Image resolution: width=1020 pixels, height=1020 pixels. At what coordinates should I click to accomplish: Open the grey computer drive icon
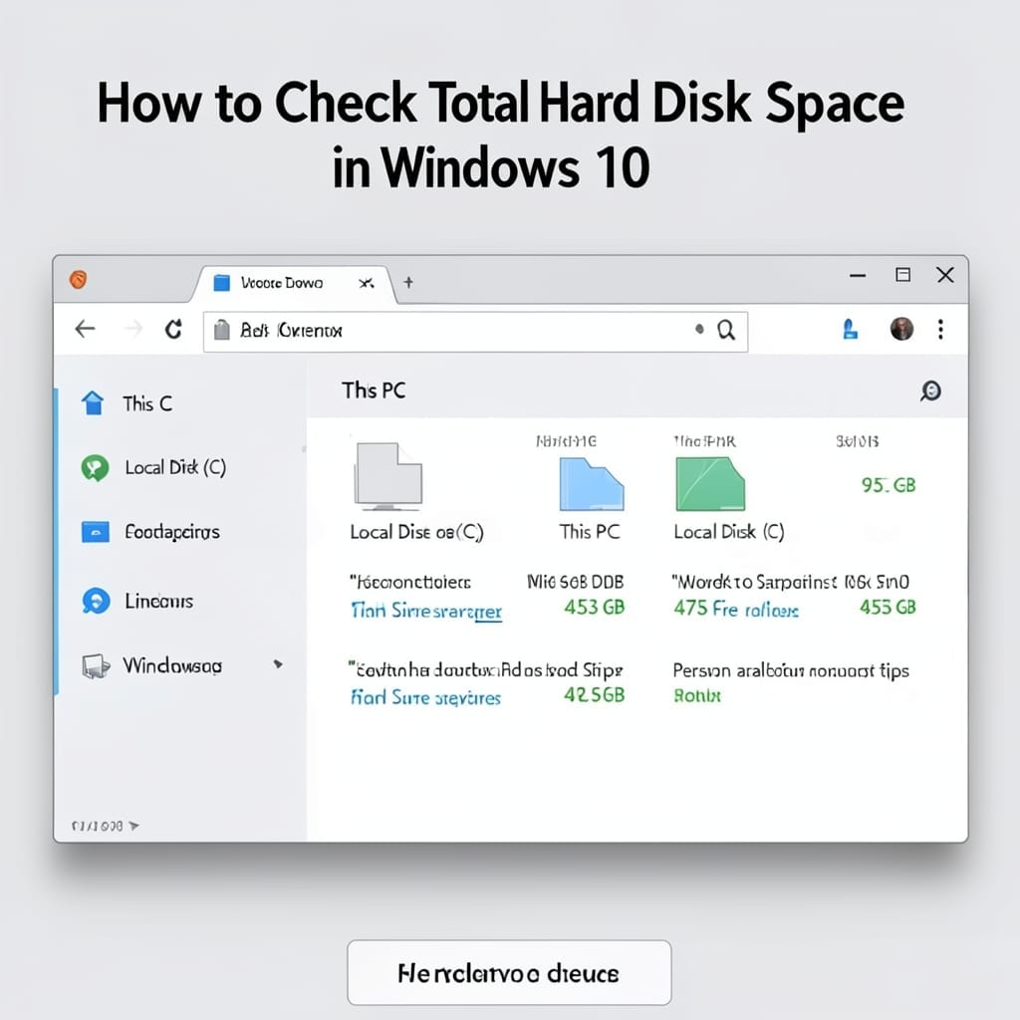click(x=388, y=476)
